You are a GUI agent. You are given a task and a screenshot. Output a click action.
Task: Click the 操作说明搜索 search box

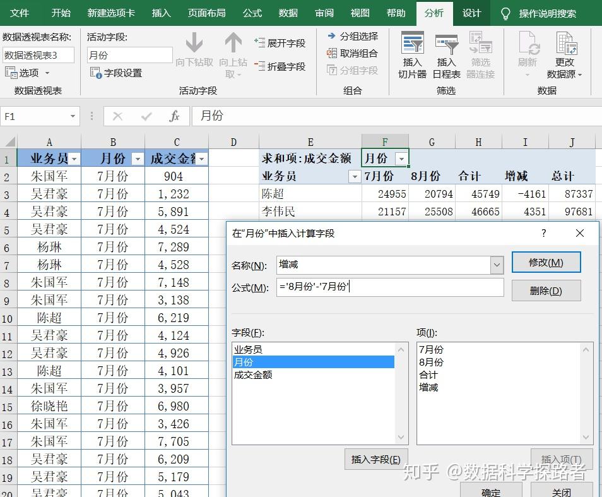547,14
